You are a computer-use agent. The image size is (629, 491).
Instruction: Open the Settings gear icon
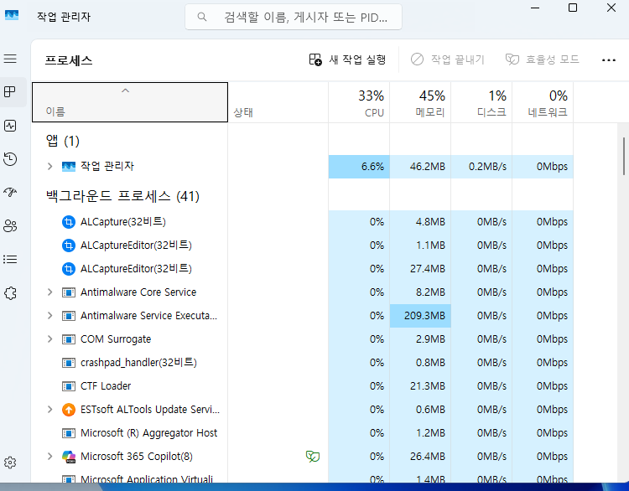(10, 463)
